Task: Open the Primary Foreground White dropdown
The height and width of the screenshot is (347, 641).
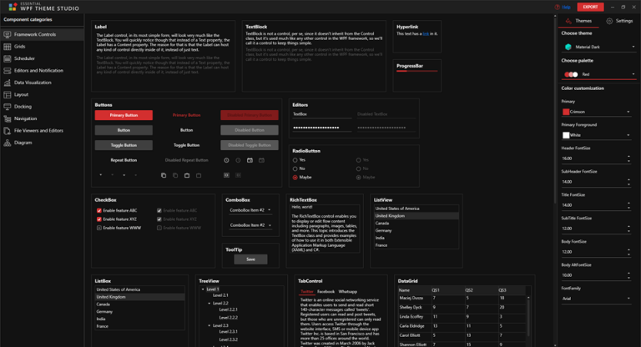Action: coord(597,135)
